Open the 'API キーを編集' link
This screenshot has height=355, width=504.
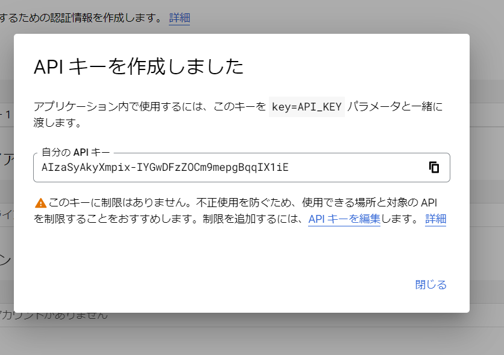pos(344,219)
